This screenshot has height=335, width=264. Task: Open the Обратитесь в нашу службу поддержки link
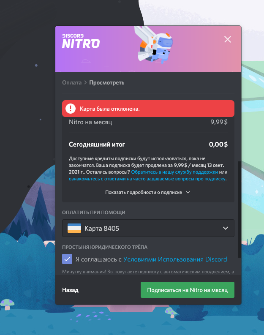(174, 172)
